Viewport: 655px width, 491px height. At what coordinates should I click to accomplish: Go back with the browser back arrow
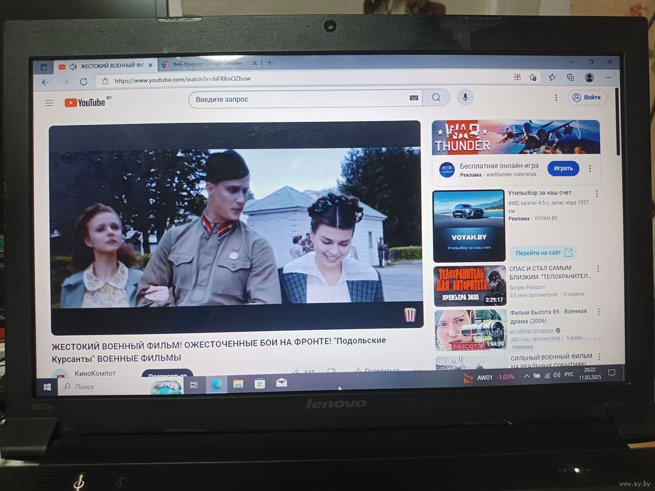coord(46,82)
